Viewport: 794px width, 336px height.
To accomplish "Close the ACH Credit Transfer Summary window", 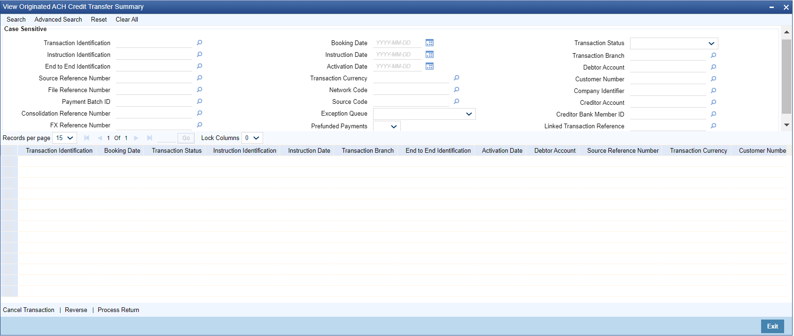I will pos(786,8).
